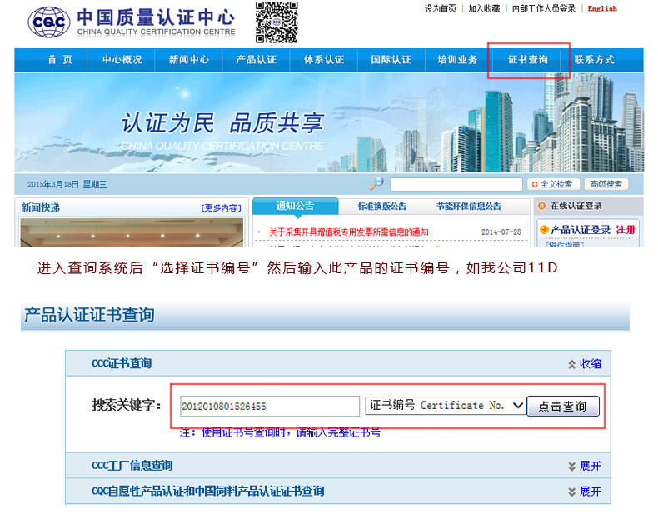Switch site language to English
This screenshot has height=519, width=658.
click(x=602, y=9)
